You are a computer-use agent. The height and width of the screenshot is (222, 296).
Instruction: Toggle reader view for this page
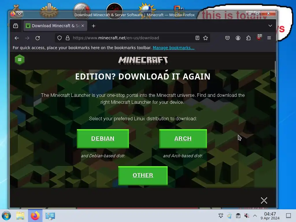tap(197, 38)
